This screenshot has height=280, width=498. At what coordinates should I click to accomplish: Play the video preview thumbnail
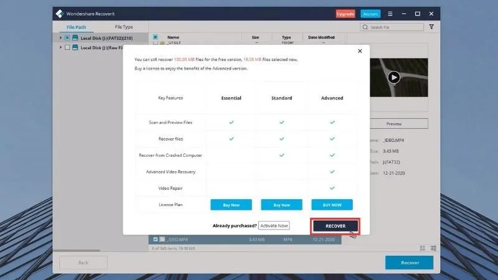393,77
